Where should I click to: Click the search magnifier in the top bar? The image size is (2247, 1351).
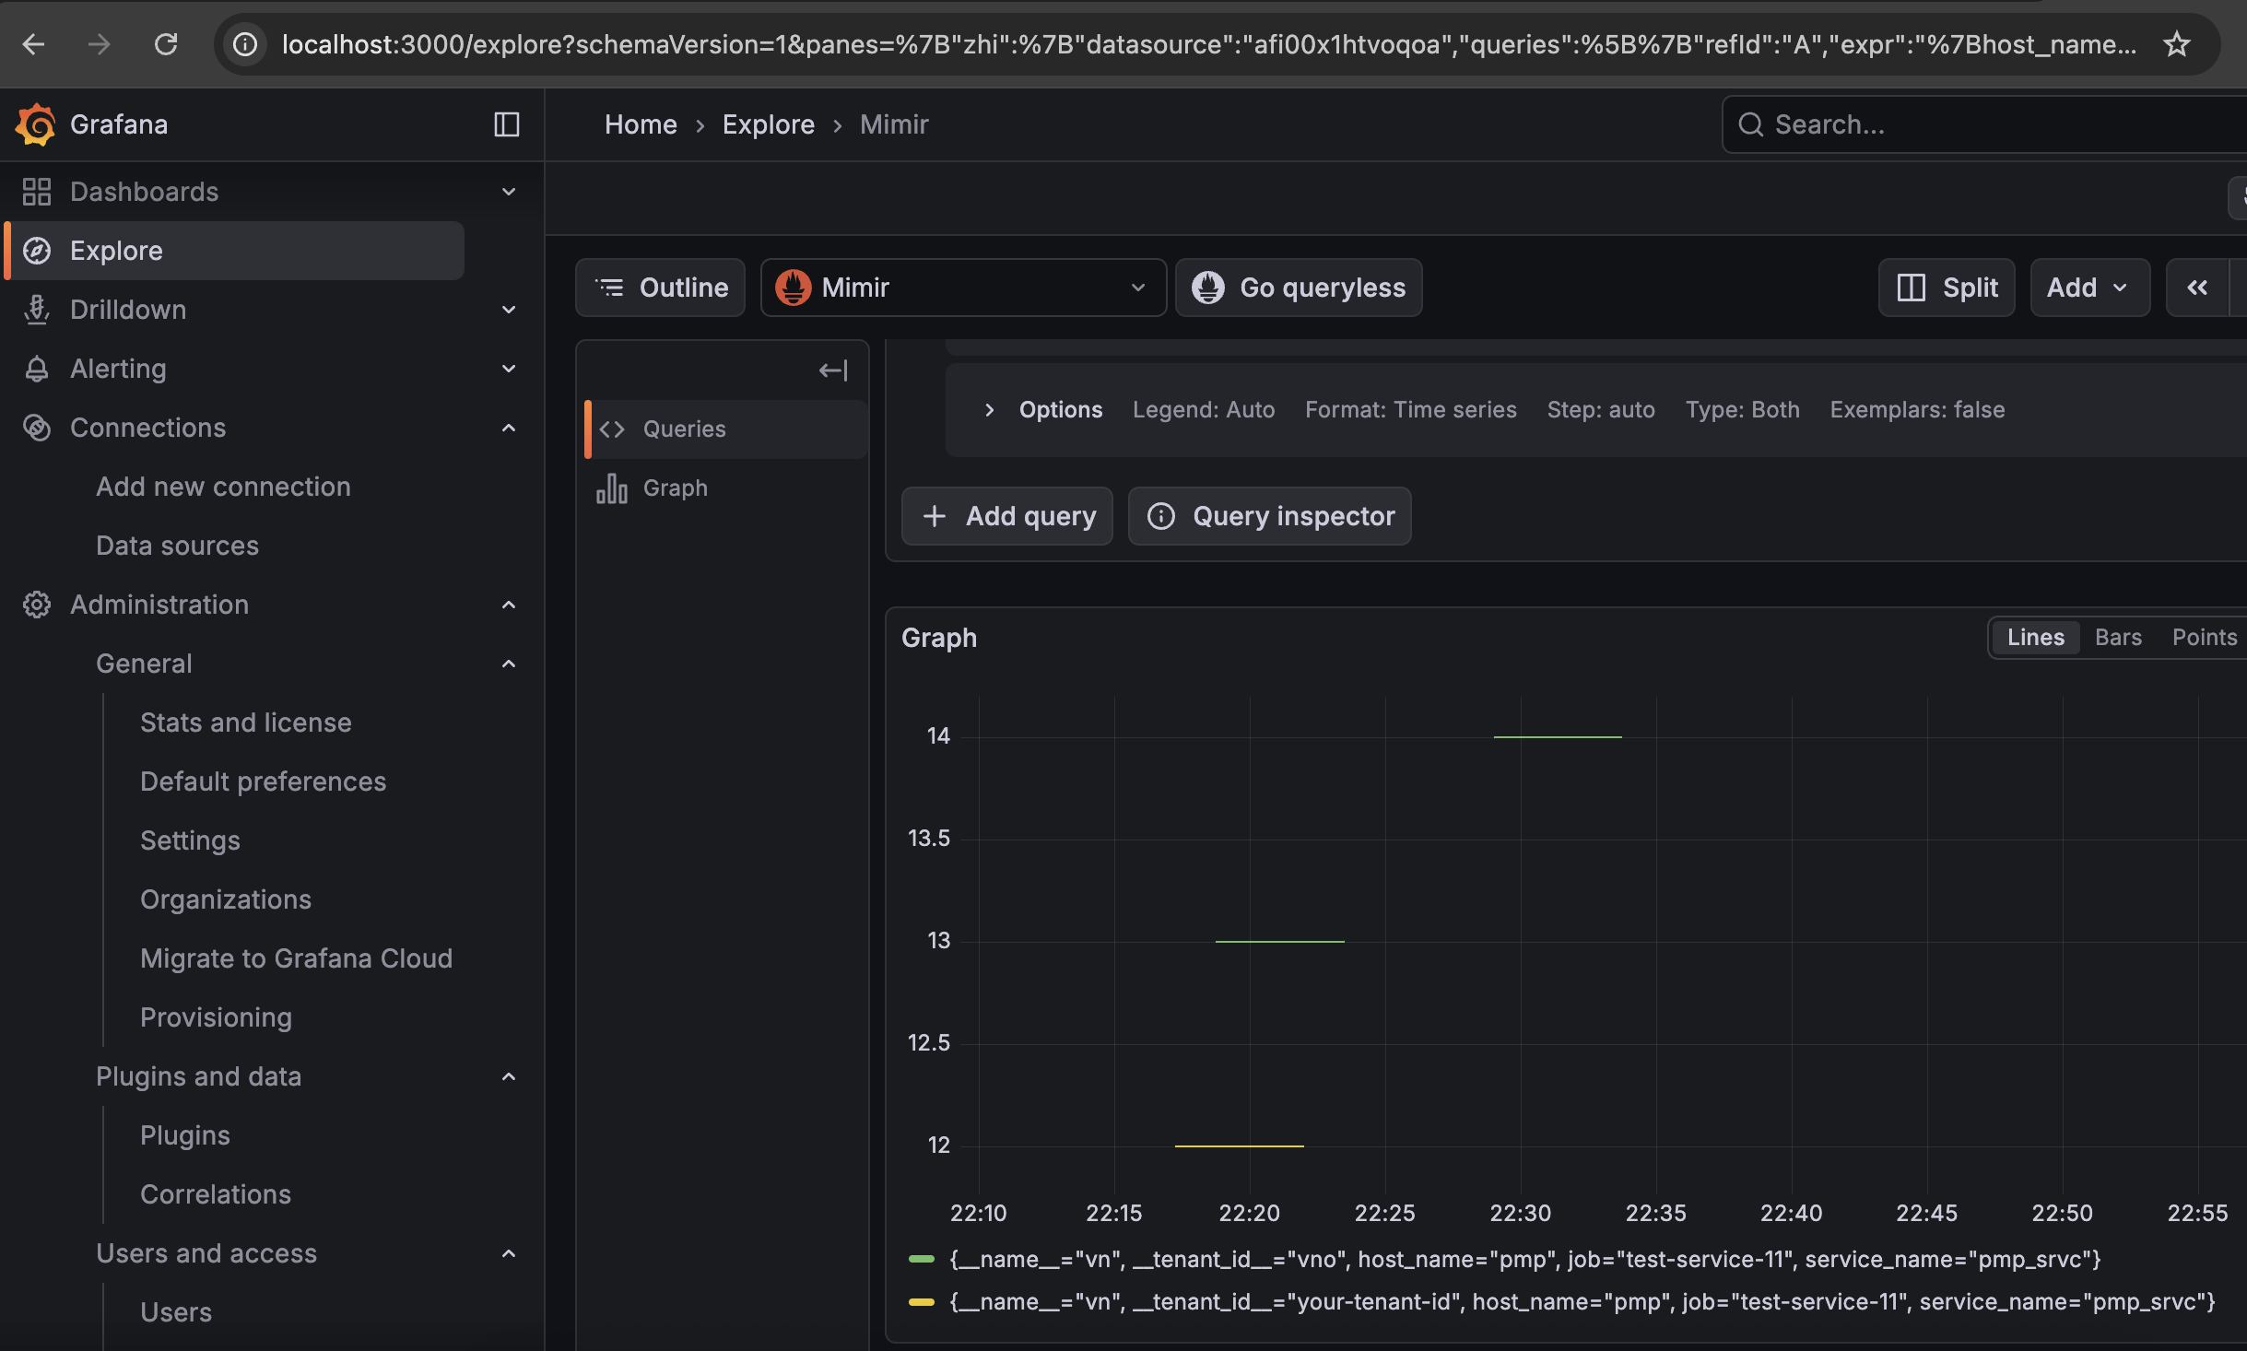tap(1752, 123)
